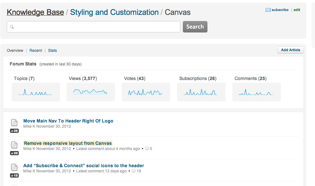The image size is (315, 186).
Task: Click the envelope subscribe icon
Action: tap(268, 10)
